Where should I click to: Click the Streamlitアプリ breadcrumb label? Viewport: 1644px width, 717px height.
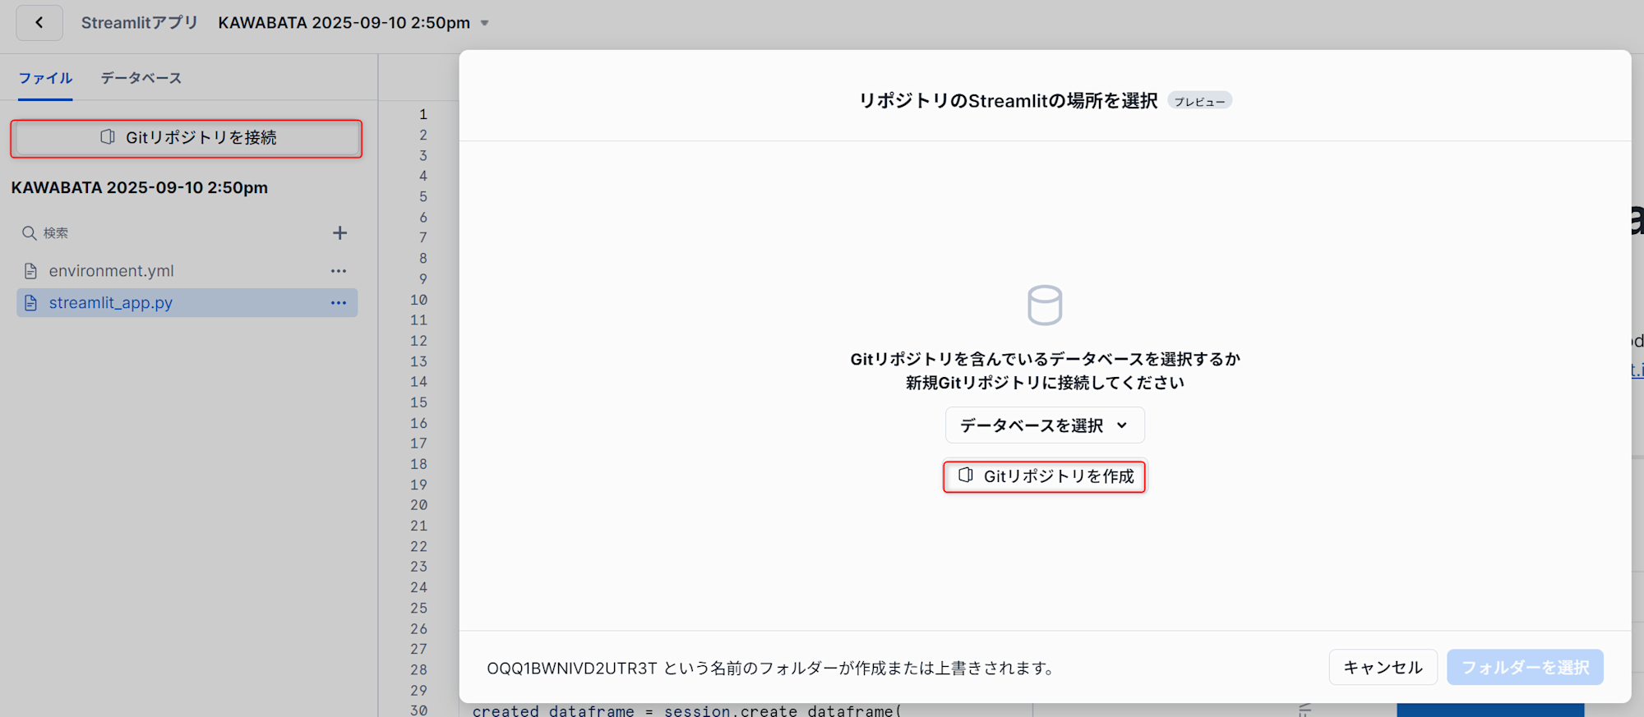point(140,23)
